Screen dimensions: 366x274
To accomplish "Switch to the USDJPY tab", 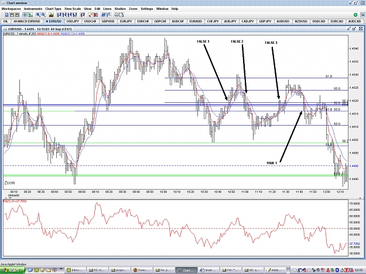I will (x=73, y=21).
